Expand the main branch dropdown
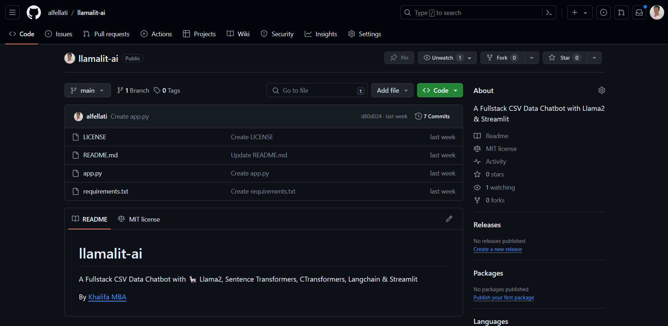 [x=88, y=91]
